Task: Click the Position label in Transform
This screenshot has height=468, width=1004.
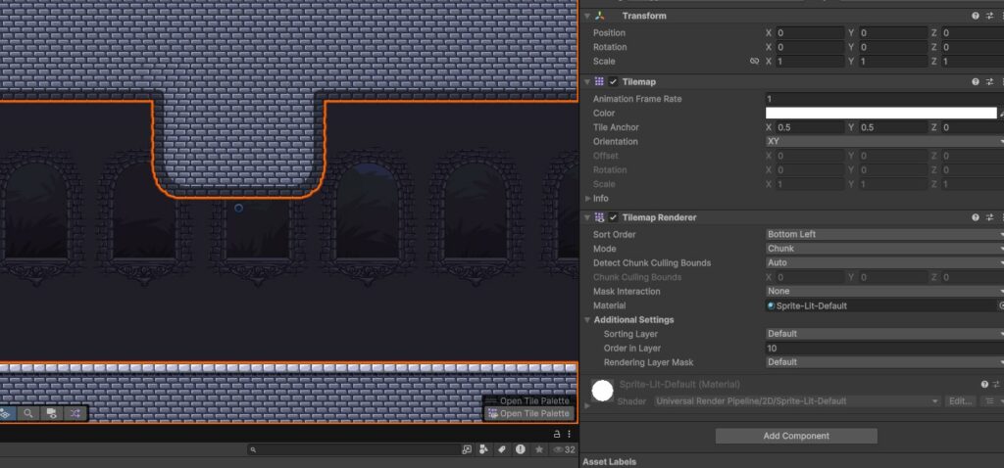Action: click(609, 33)
